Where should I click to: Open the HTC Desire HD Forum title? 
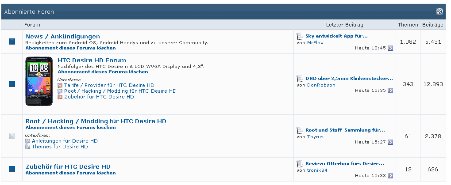point(92,60)
